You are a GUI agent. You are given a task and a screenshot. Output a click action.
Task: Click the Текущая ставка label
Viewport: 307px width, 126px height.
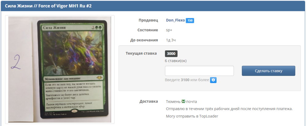tap(141, 53)
